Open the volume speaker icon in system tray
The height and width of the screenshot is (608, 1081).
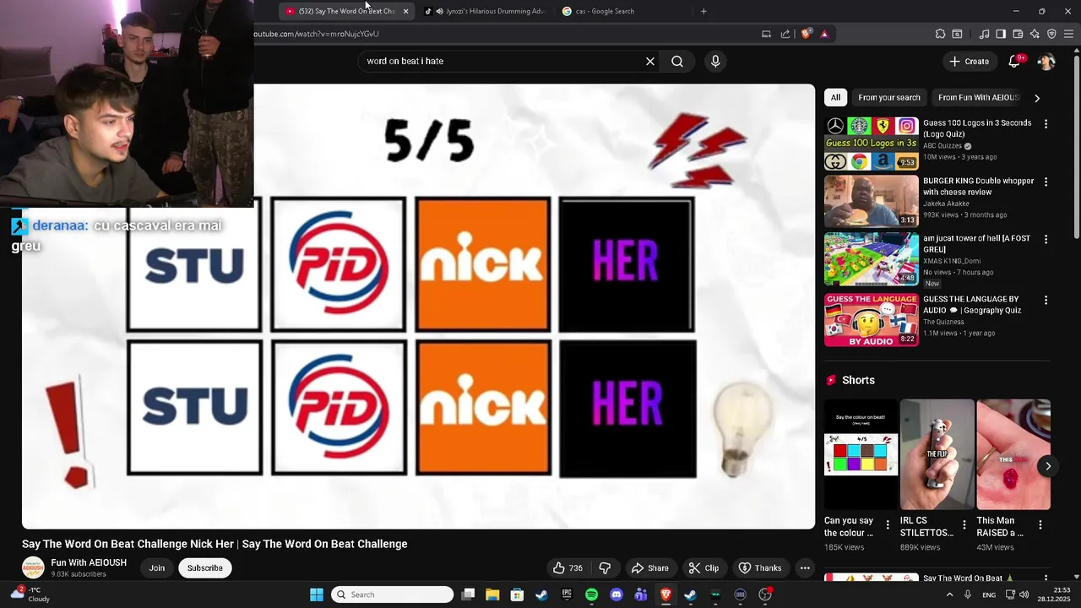[1024, 594]
